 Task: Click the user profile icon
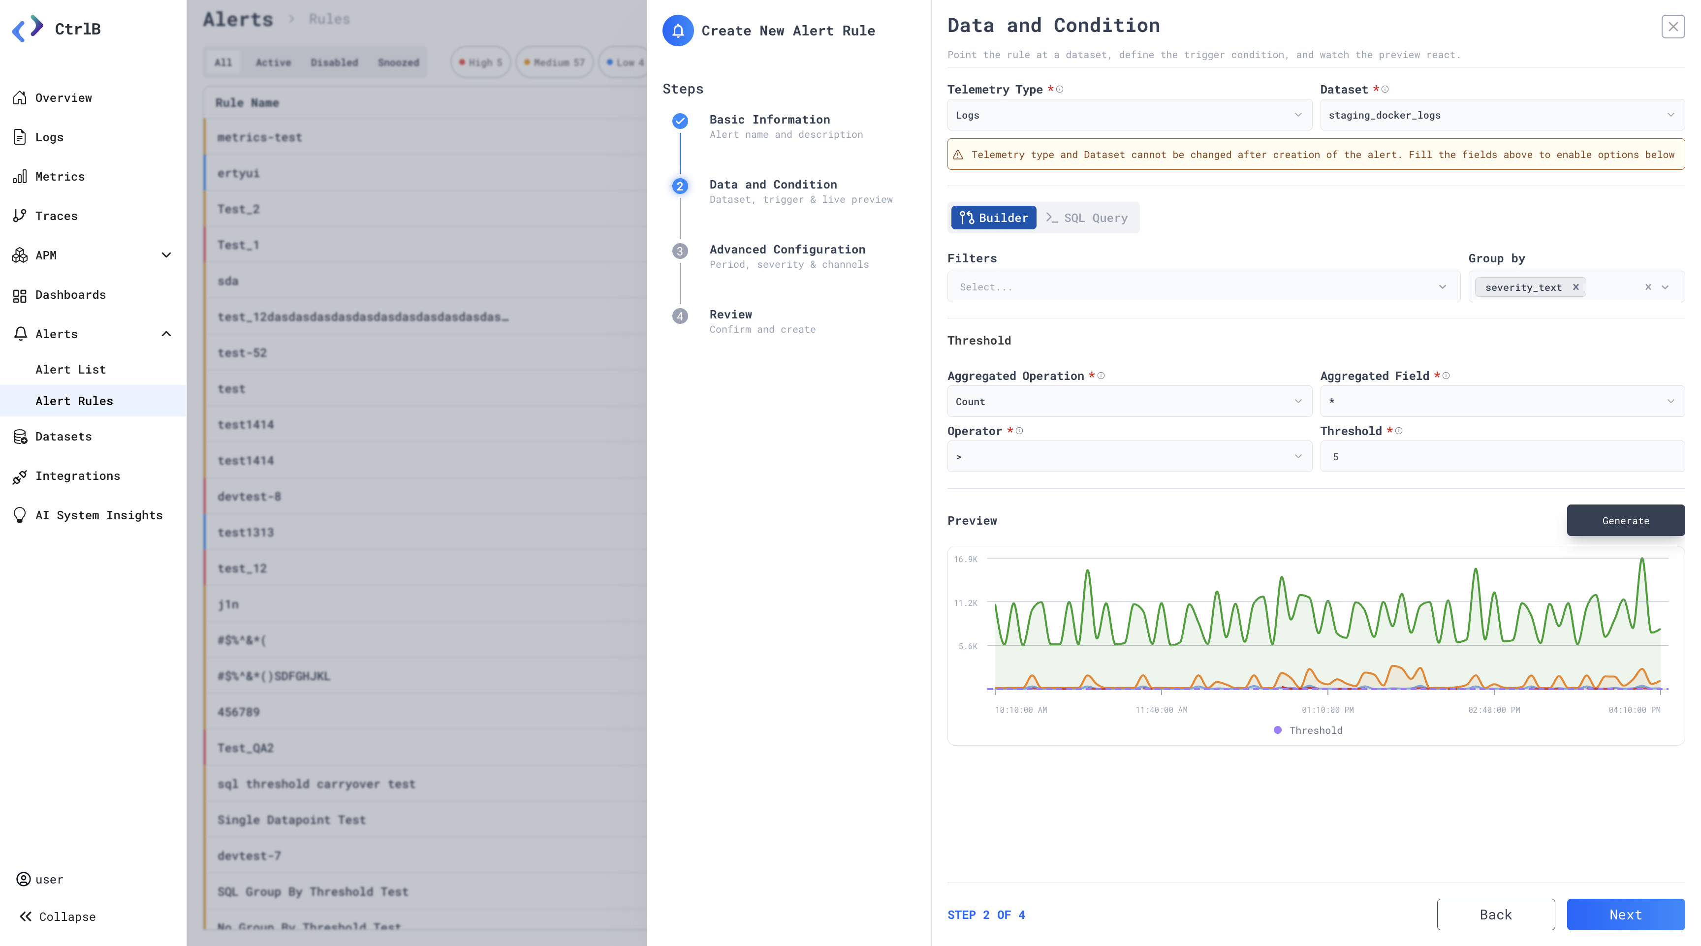[x=23, y=879]
